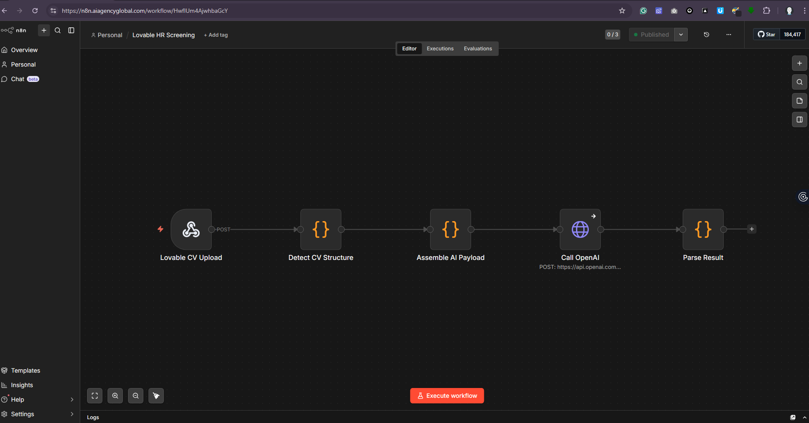
Task: Fit the workflow to view
Action: coord(95,396)
